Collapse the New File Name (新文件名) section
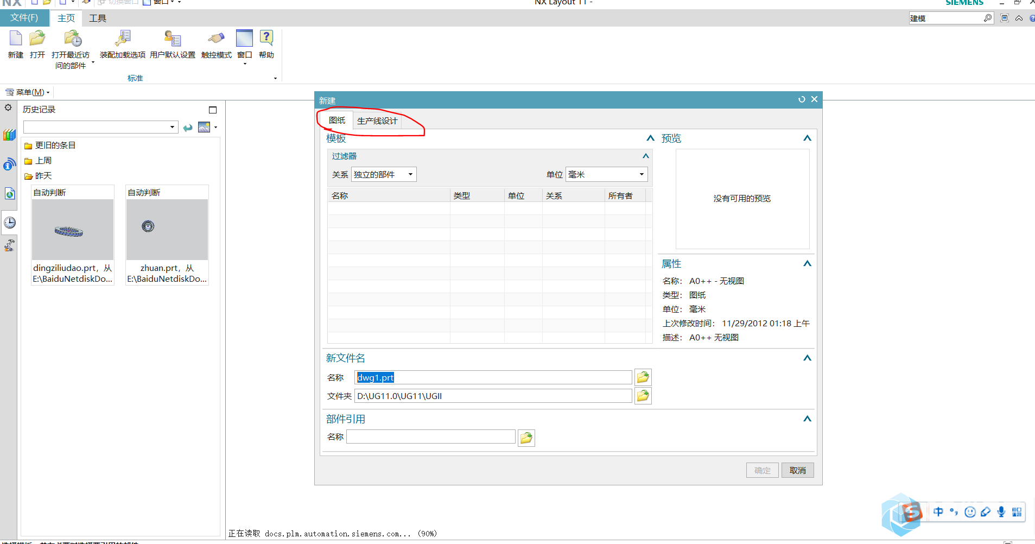Screen dimensions: 1035x544 click(x=807, y=358)
